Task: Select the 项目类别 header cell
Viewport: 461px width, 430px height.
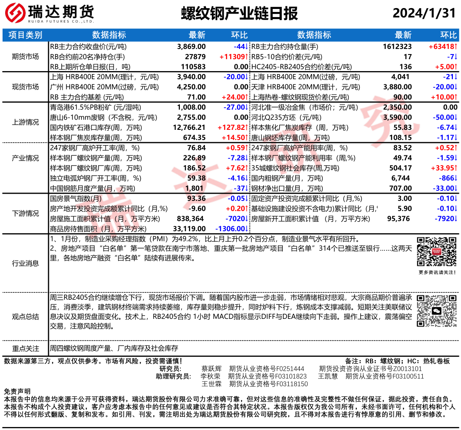Action: click(x=26, y=35)
